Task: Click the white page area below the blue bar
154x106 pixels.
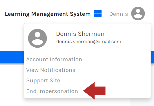Action: tap(12, 84)
